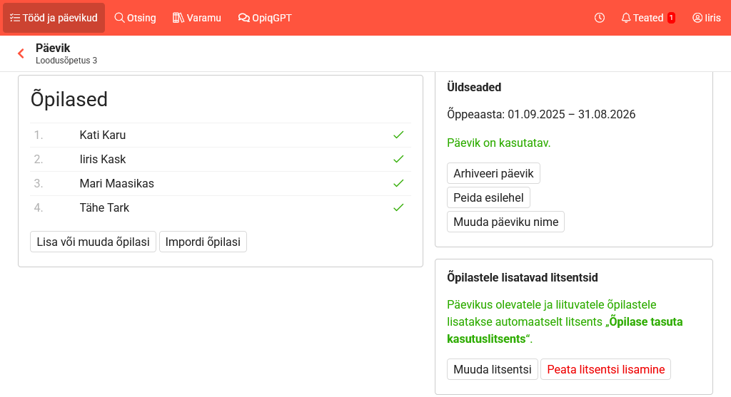The width and height of the screenshot is (731, 397).
Task: Open the Tööd ja päevikud tab
Action: (x=54, y=18)
